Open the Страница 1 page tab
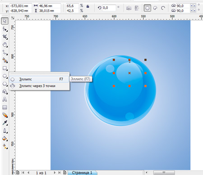203x175 pixels. pos(82,173)
